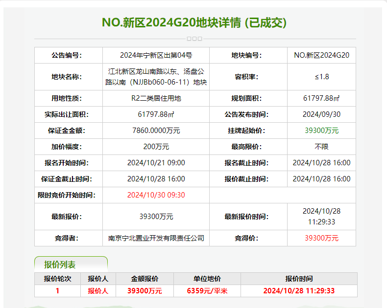
Task: Select bid time 2024/10/28 11:29:33 in quote list
Action: [299, 291]
